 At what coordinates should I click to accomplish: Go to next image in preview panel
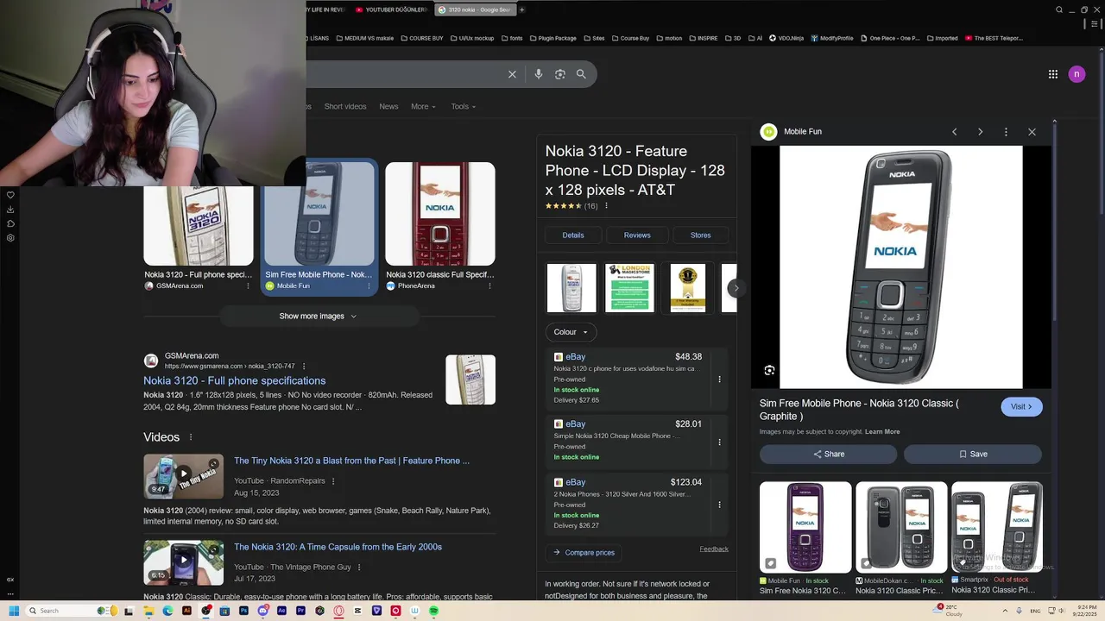pos(980,132)
